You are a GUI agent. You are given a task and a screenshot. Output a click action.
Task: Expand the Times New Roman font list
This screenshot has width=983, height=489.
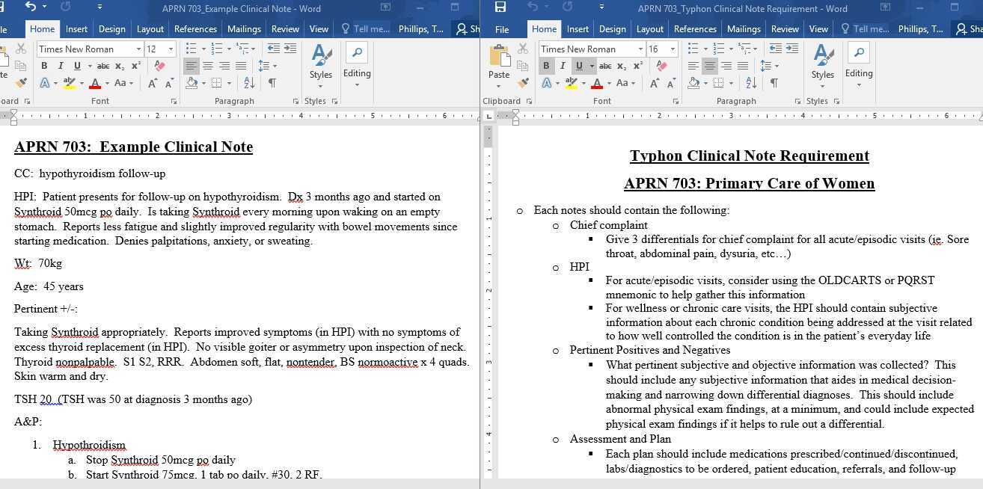138,49
